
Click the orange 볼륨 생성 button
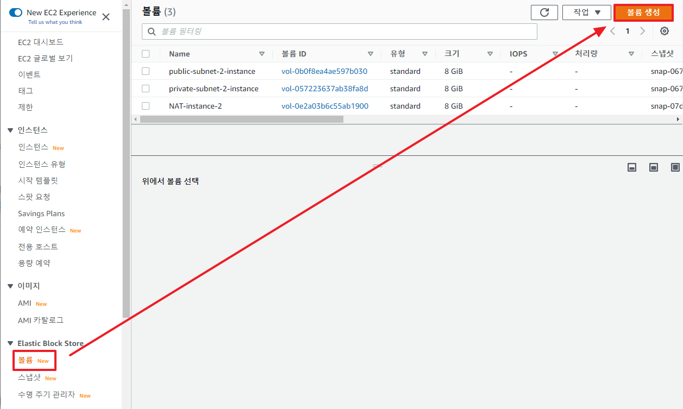[x=643, y=12]
